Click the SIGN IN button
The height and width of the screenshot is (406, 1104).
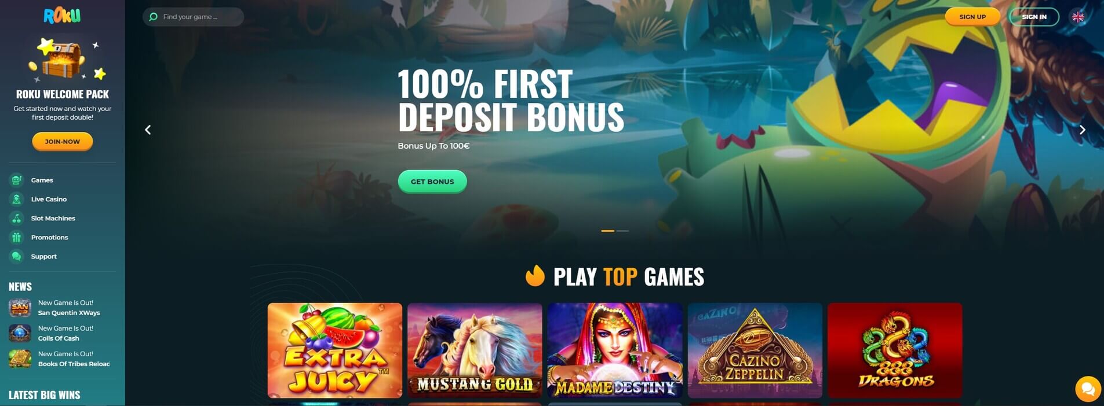[1034, 17]
